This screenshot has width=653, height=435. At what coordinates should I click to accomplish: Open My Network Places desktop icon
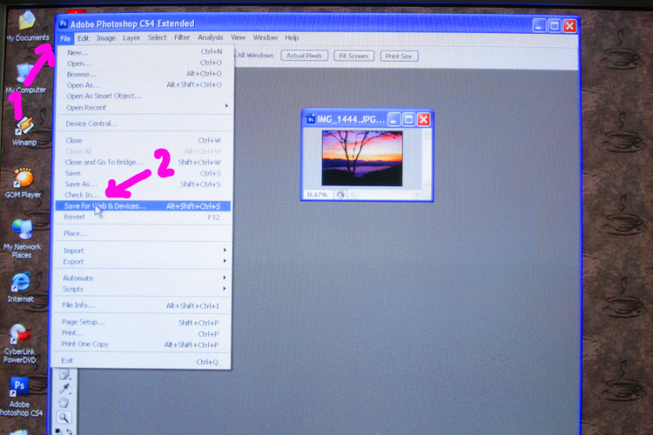(x=22, y=238)
